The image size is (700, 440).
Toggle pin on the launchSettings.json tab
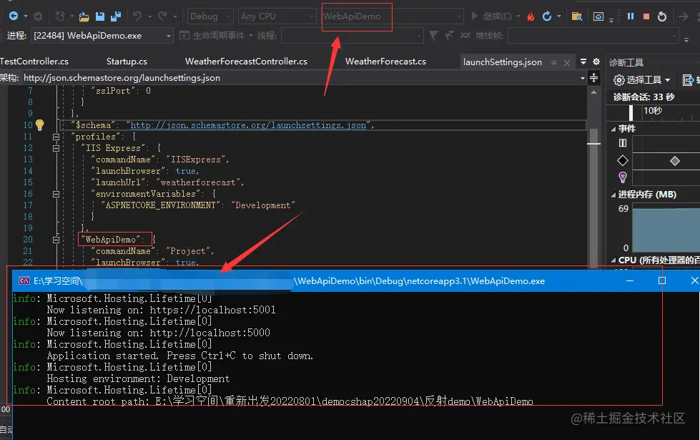[554, 62]
